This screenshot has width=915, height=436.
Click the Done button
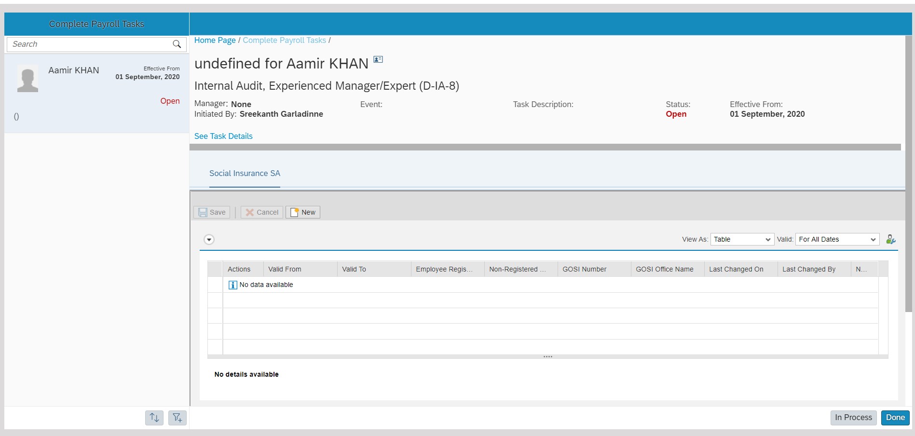pyautogui.click(x=895, y=418)
